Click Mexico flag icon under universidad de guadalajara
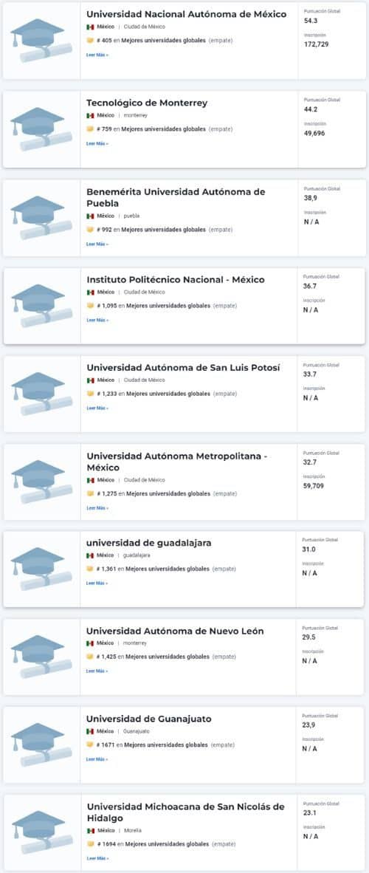Viewport: 369px width, 873px height. coord(89,555)
